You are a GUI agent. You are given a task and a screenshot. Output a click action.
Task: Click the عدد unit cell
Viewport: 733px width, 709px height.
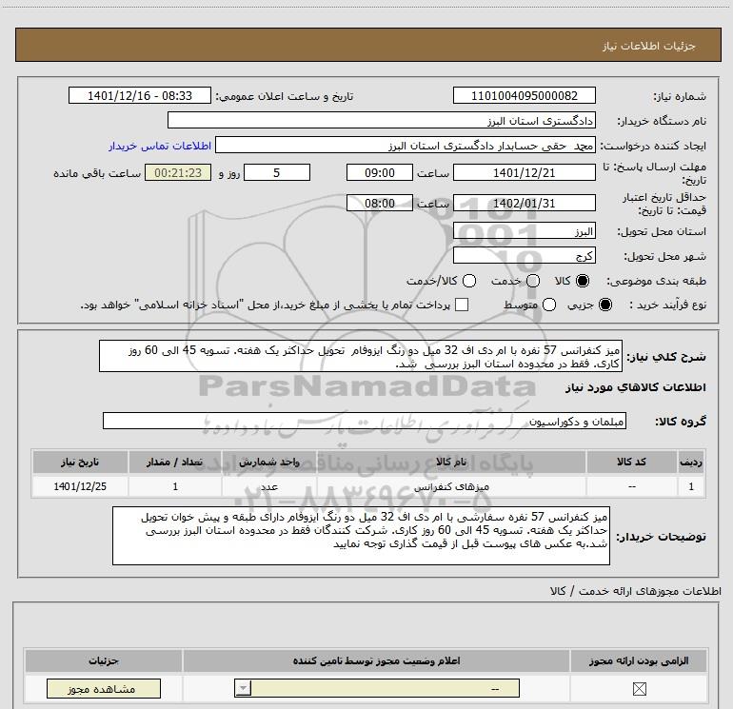[269, 486]
